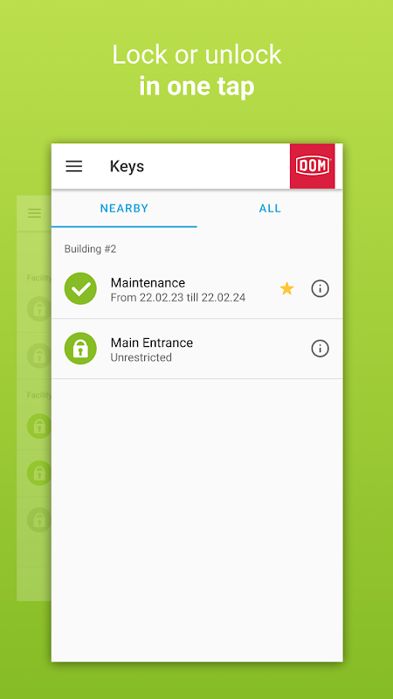Click the Building #2 section header
This screenshot has height=699, width=393.
(x=91, y=249)
